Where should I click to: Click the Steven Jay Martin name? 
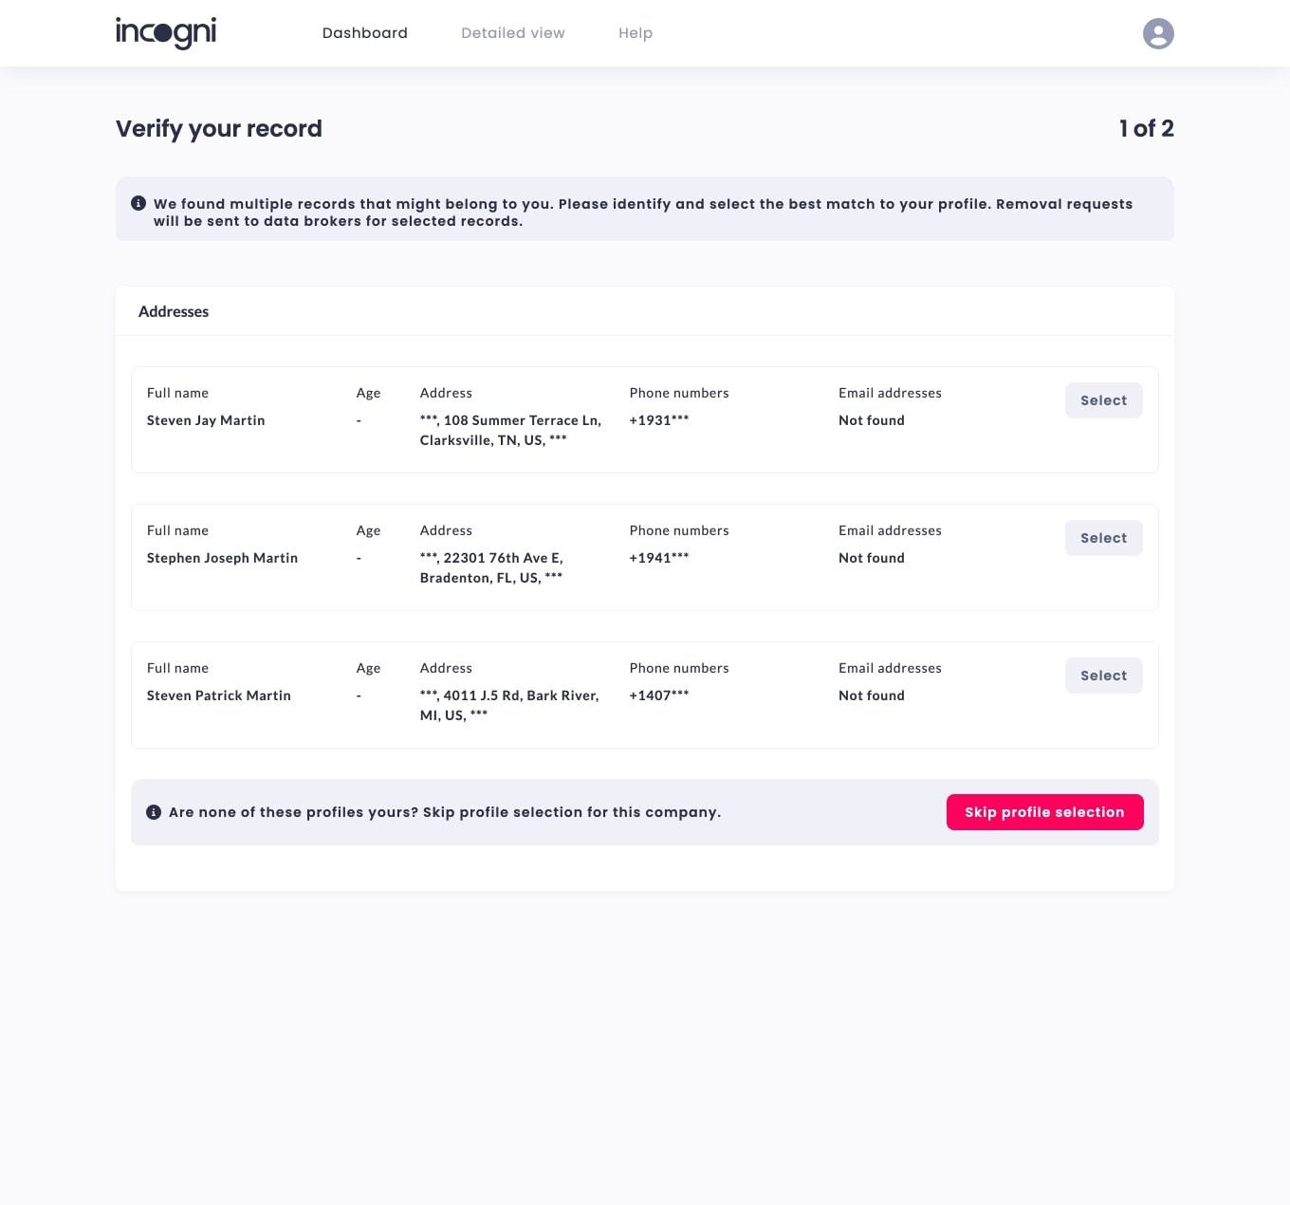(x=206, y=420)
